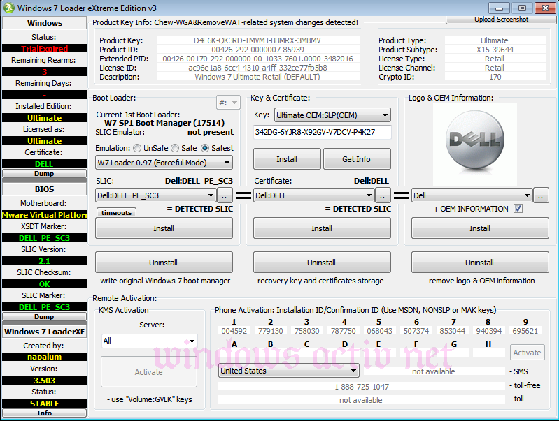This screenshot has width=559, height=421.
Task: Click the Remaining Rearms value 3
Action: tap(44, 72)
